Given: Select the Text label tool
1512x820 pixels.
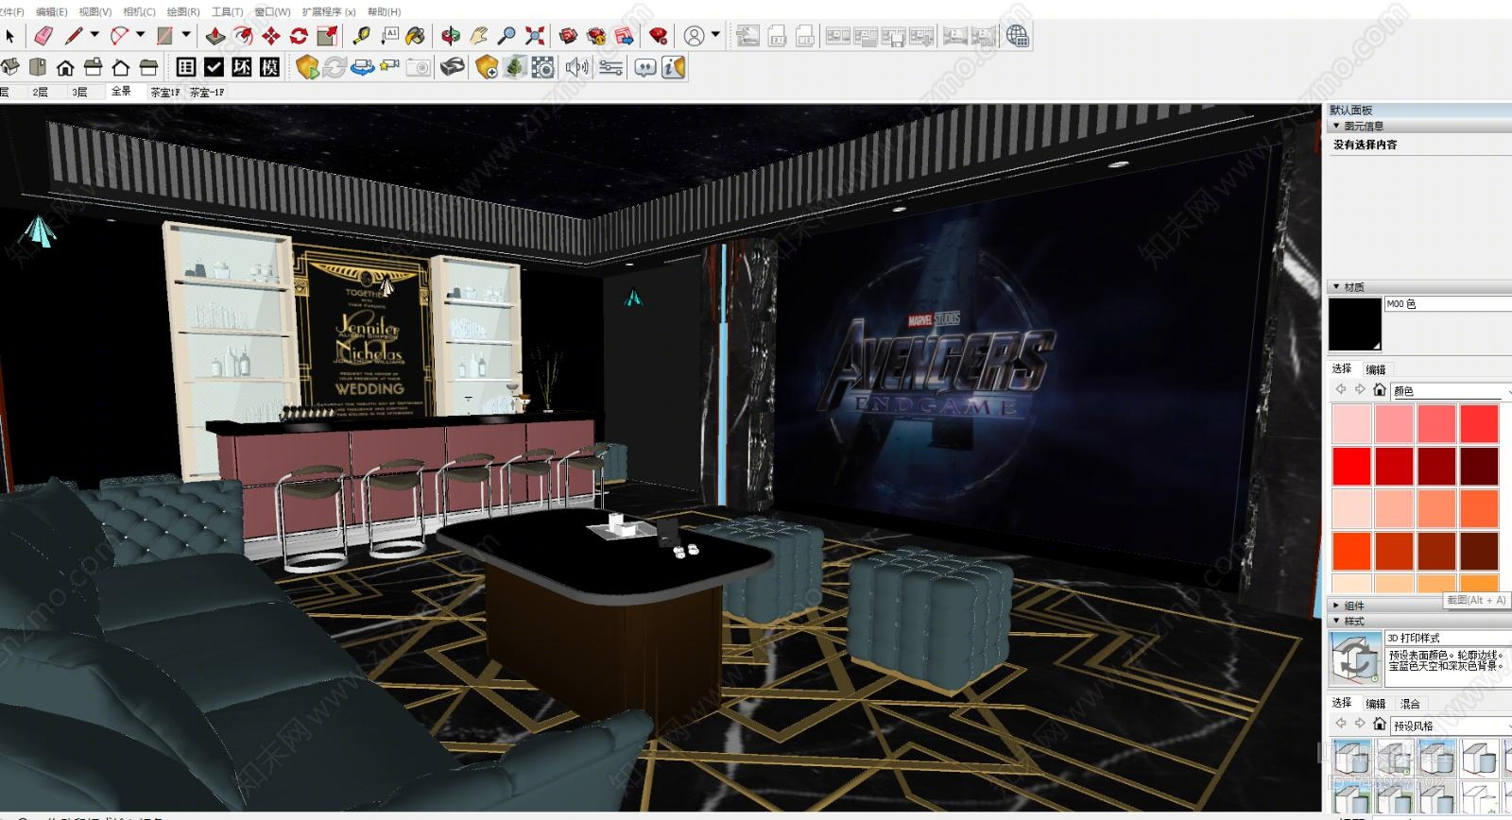Looking at the screenshot, I should (x=390, y=36).
